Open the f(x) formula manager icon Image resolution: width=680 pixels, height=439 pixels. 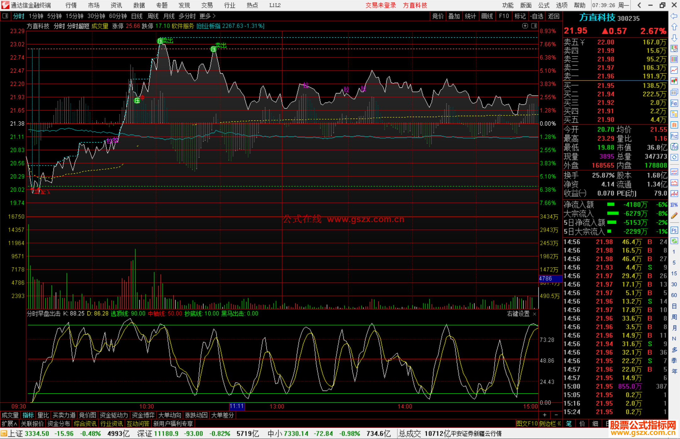674,147
